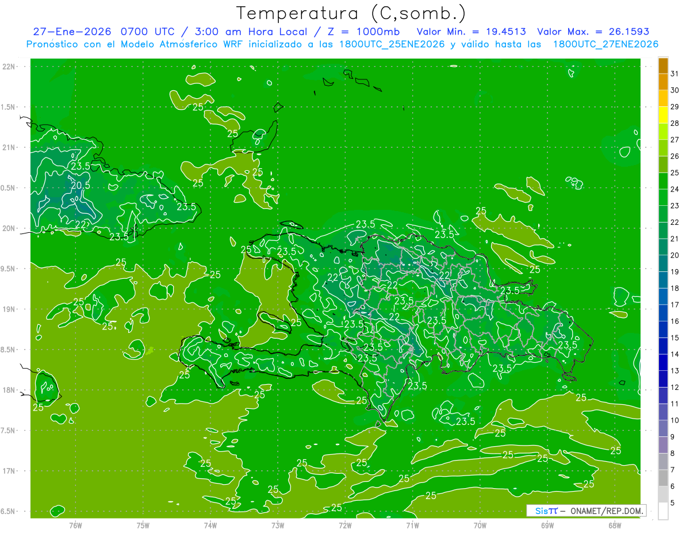Image resolution: width=690 pixels, height=533 pixels.
Task: Click the "5" value on the color scale
Action: [x=673, y=503]
